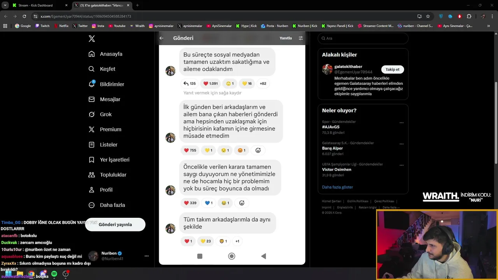Open Gizlilik Politikası footer link

click(358, 201)
